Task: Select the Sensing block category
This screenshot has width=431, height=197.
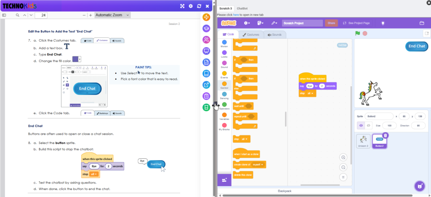Action: coord(224,96)
